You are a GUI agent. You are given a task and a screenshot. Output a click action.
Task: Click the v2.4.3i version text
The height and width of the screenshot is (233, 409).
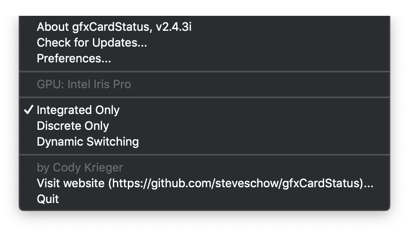pyautogui.click(x=173, y=27)
